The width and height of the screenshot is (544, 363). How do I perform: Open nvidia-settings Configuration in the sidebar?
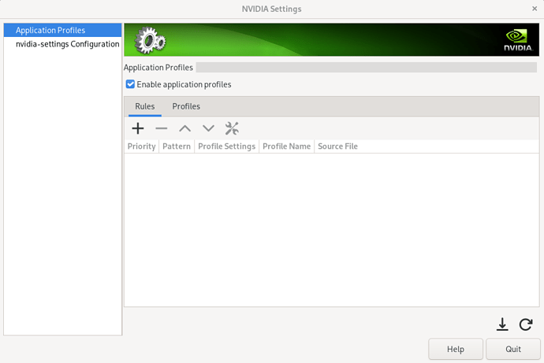click(67, 44)
